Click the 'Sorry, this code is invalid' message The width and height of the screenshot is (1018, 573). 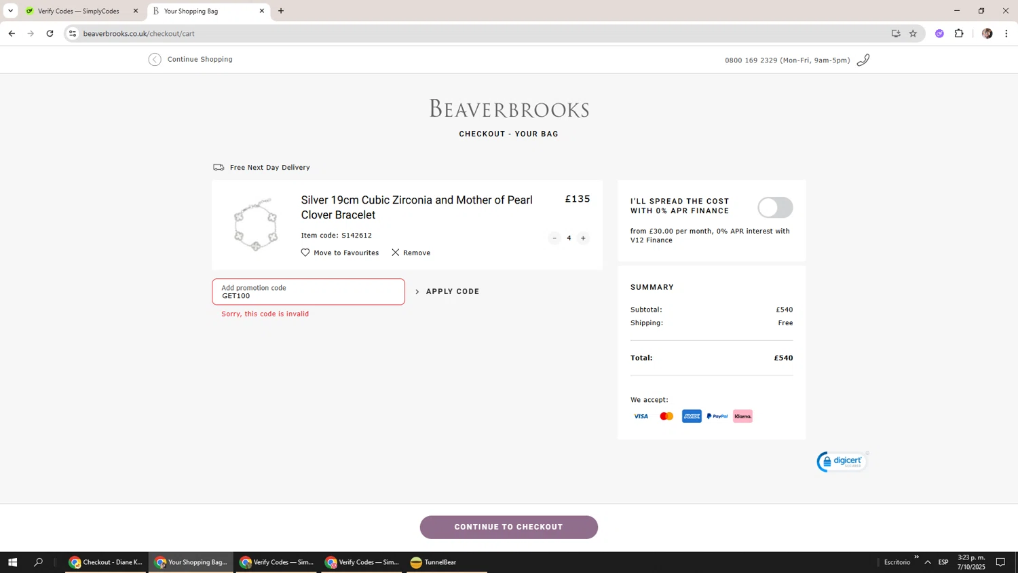(x=265, y=314)
